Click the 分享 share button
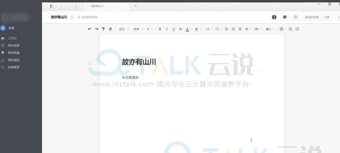This screenshot has height=153, width=340. pyautogui.click(x=327, y=17)
